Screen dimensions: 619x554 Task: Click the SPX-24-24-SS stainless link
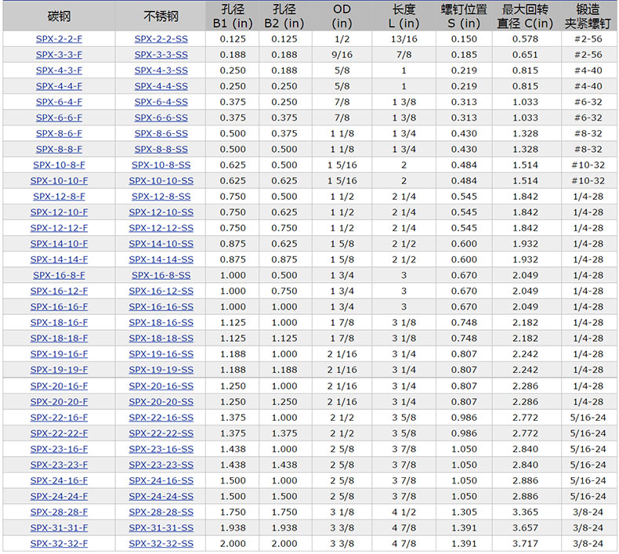coord(161,496)
